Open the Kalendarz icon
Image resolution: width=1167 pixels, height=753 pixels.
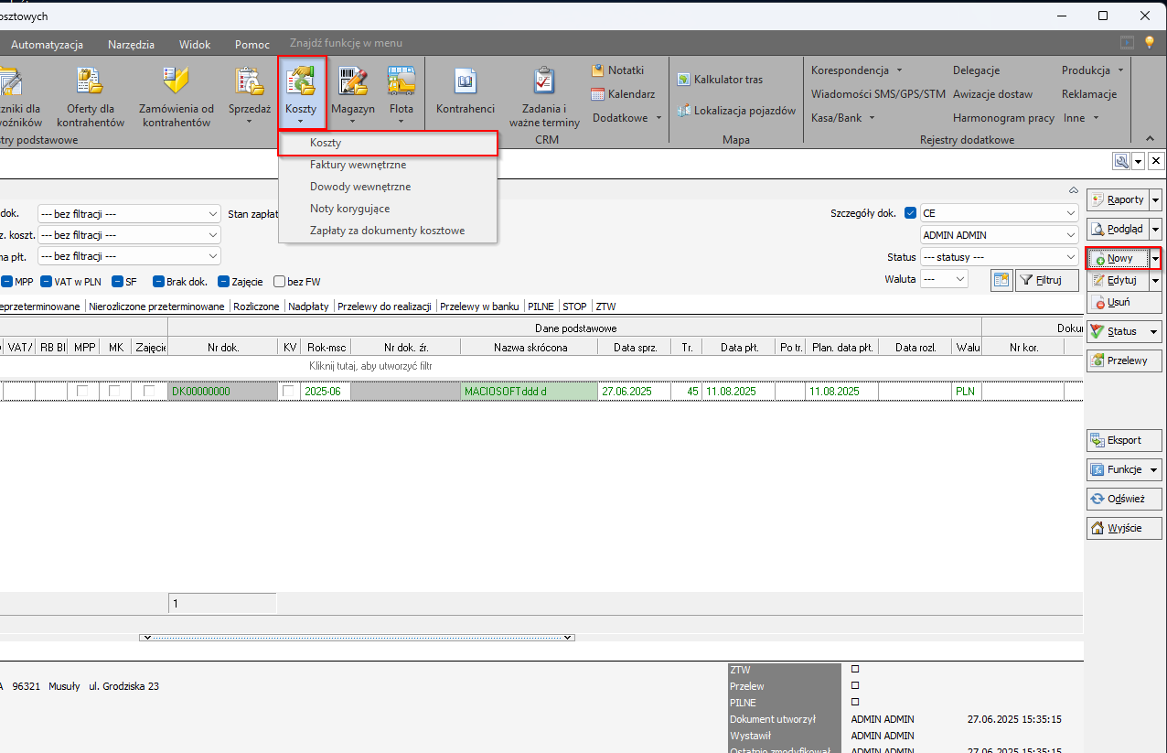pyautogui.click(x=597, y=94)
